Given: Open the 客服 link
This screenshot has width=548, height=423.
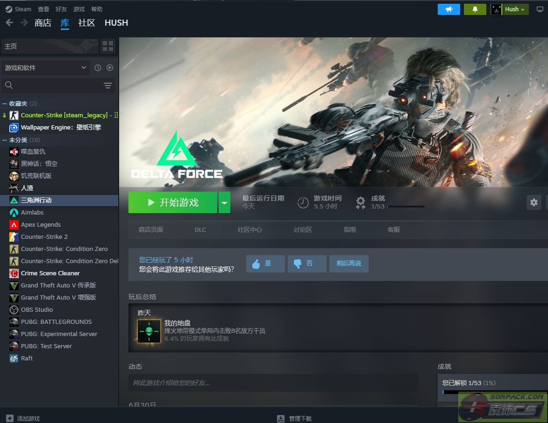Looking at the screenshot, I should (x=393, y=229).
